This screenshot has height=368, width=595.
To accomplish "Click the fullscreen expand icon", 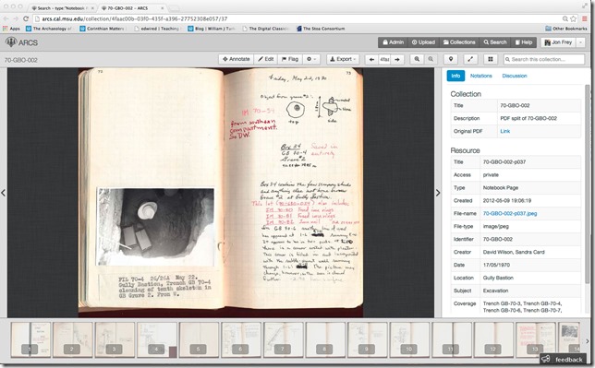I will pyautogui.click(x=470, y=59).
